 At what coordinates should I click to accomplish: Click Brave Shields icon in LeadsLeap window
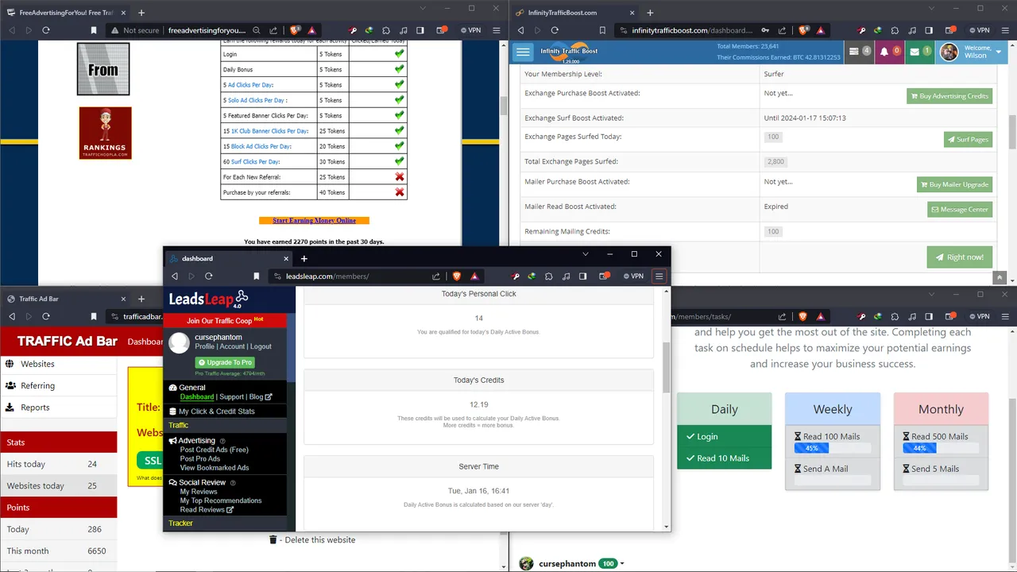point(457,276)
